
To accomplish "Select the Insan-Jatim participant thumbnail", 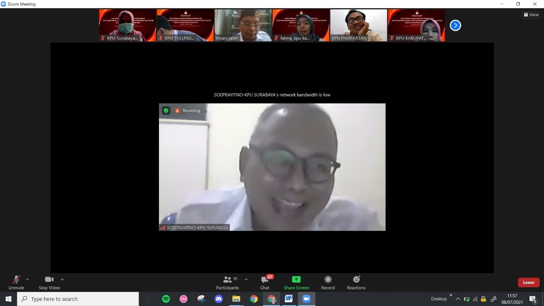I will pos(243,25).
